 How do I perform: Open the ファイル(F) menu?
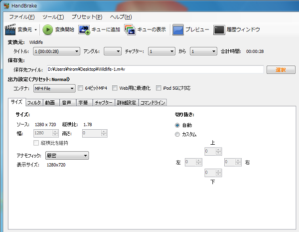(22, 17)
